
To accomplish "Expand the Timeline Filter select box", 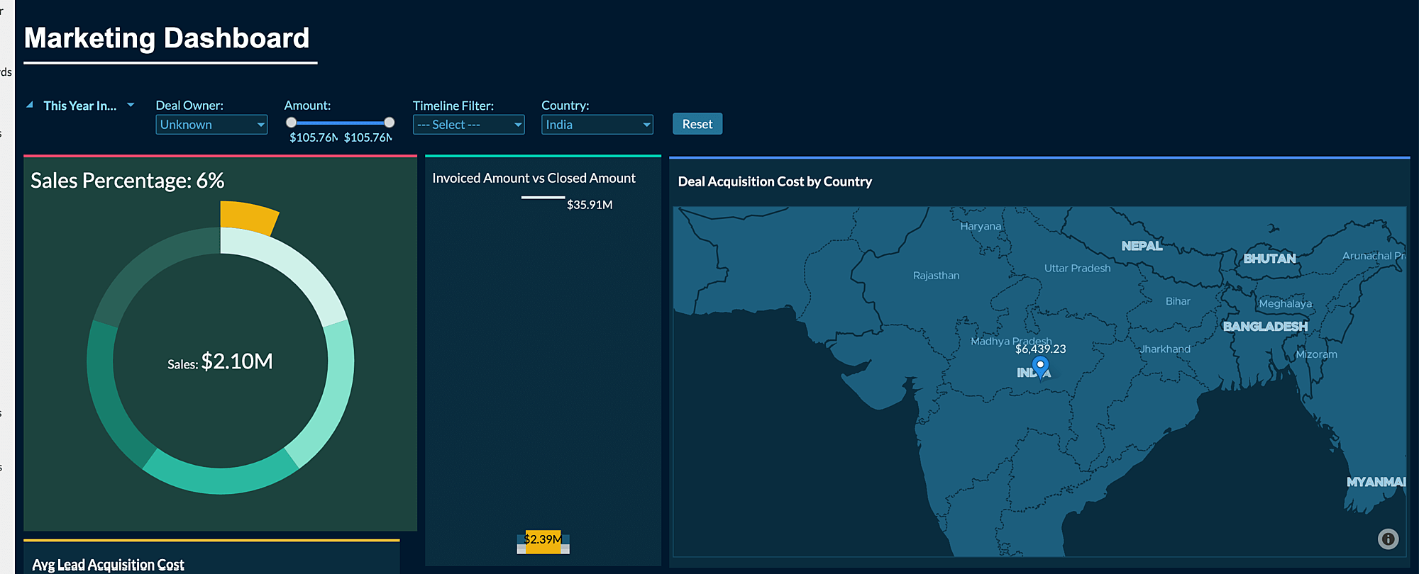I will tap(468, 125).
